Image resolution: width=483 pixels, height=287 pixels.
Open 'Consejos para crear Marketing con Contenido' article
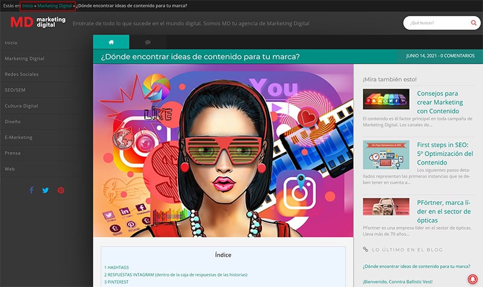(440, 102)
